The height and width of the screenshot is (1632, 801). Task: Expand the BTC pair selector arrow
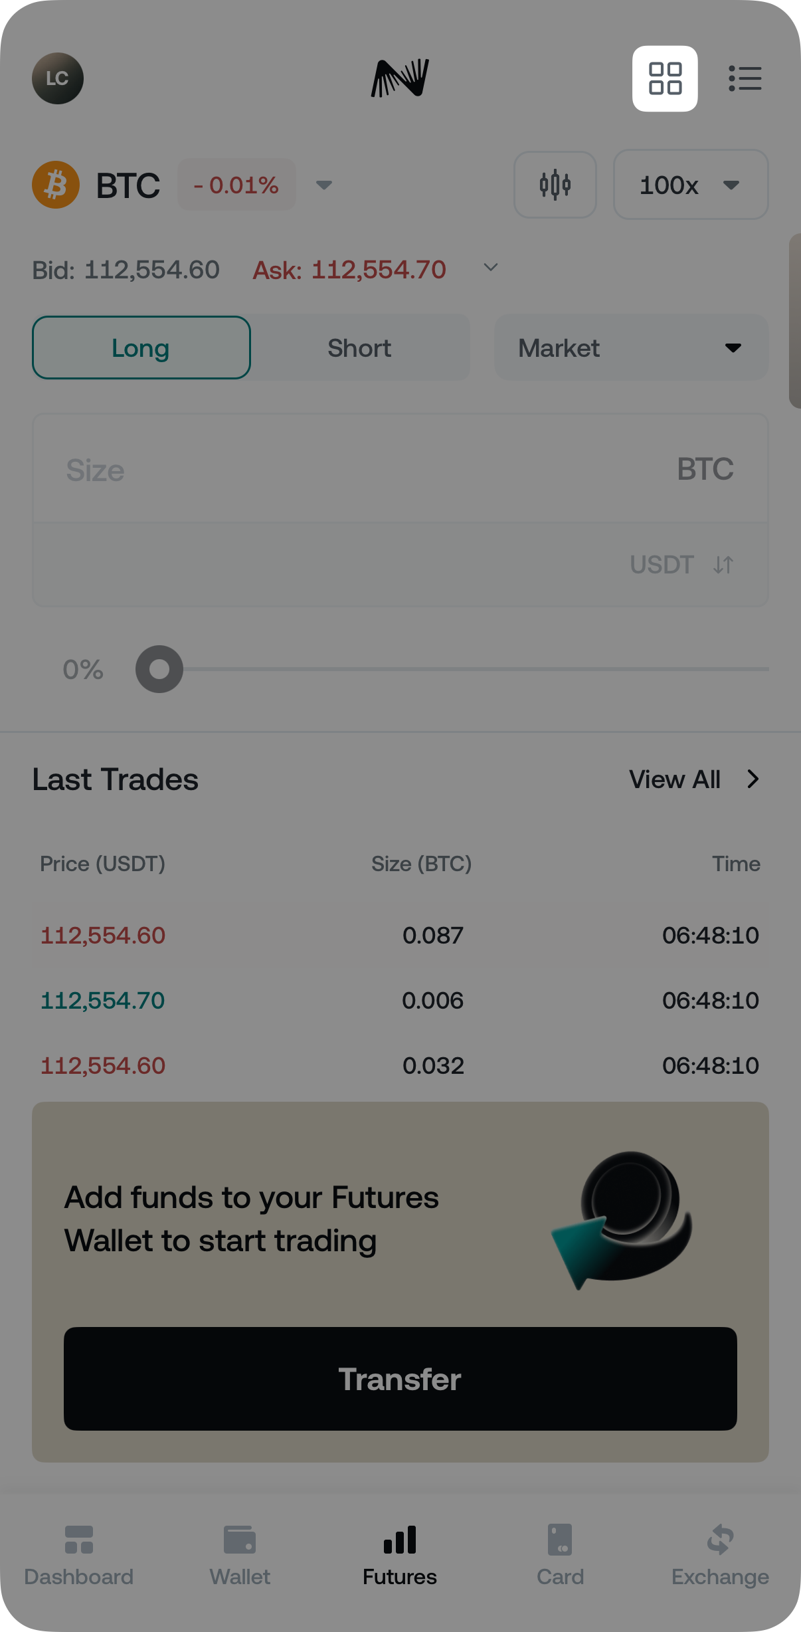324,185
